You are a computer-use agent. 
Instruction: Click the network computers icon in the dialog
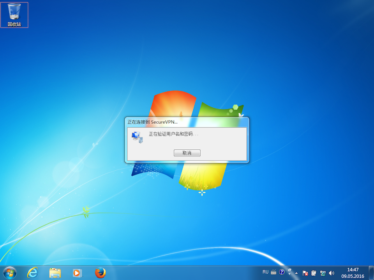click(x=137, y=136)
